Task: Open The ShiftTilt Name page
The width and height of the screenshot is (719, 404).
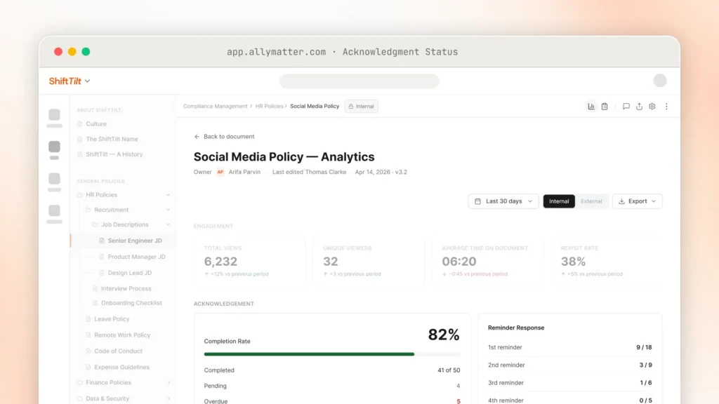Action: pos(112,140)
